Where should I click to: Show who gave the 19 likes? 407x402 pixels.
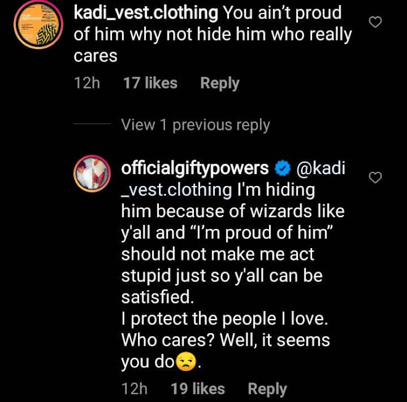198,389
